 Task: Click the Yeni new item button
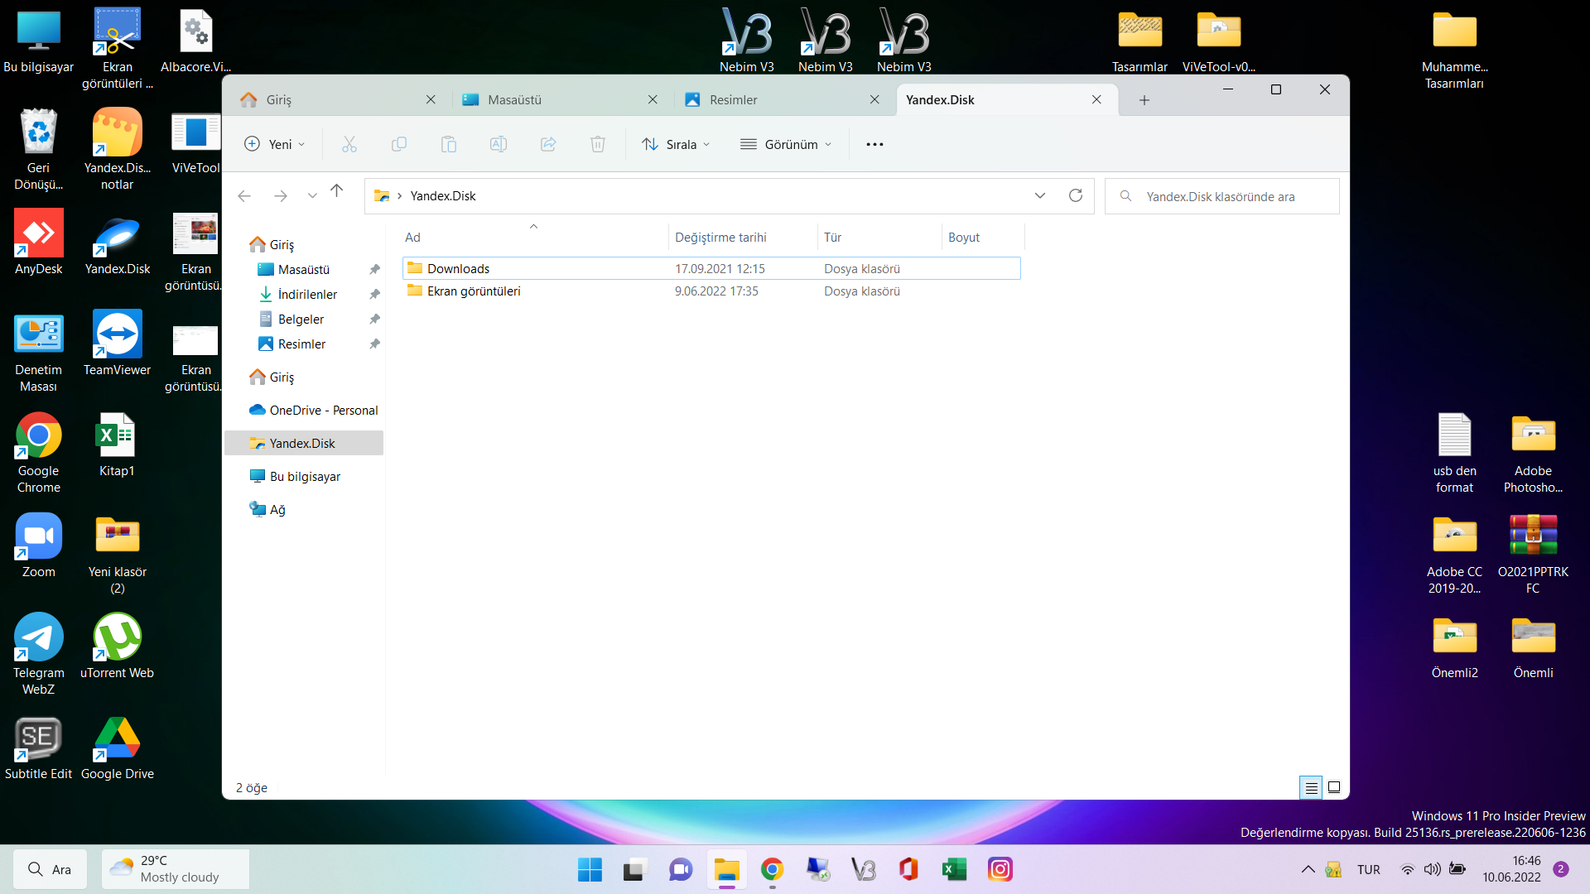(x=275, y=144)
